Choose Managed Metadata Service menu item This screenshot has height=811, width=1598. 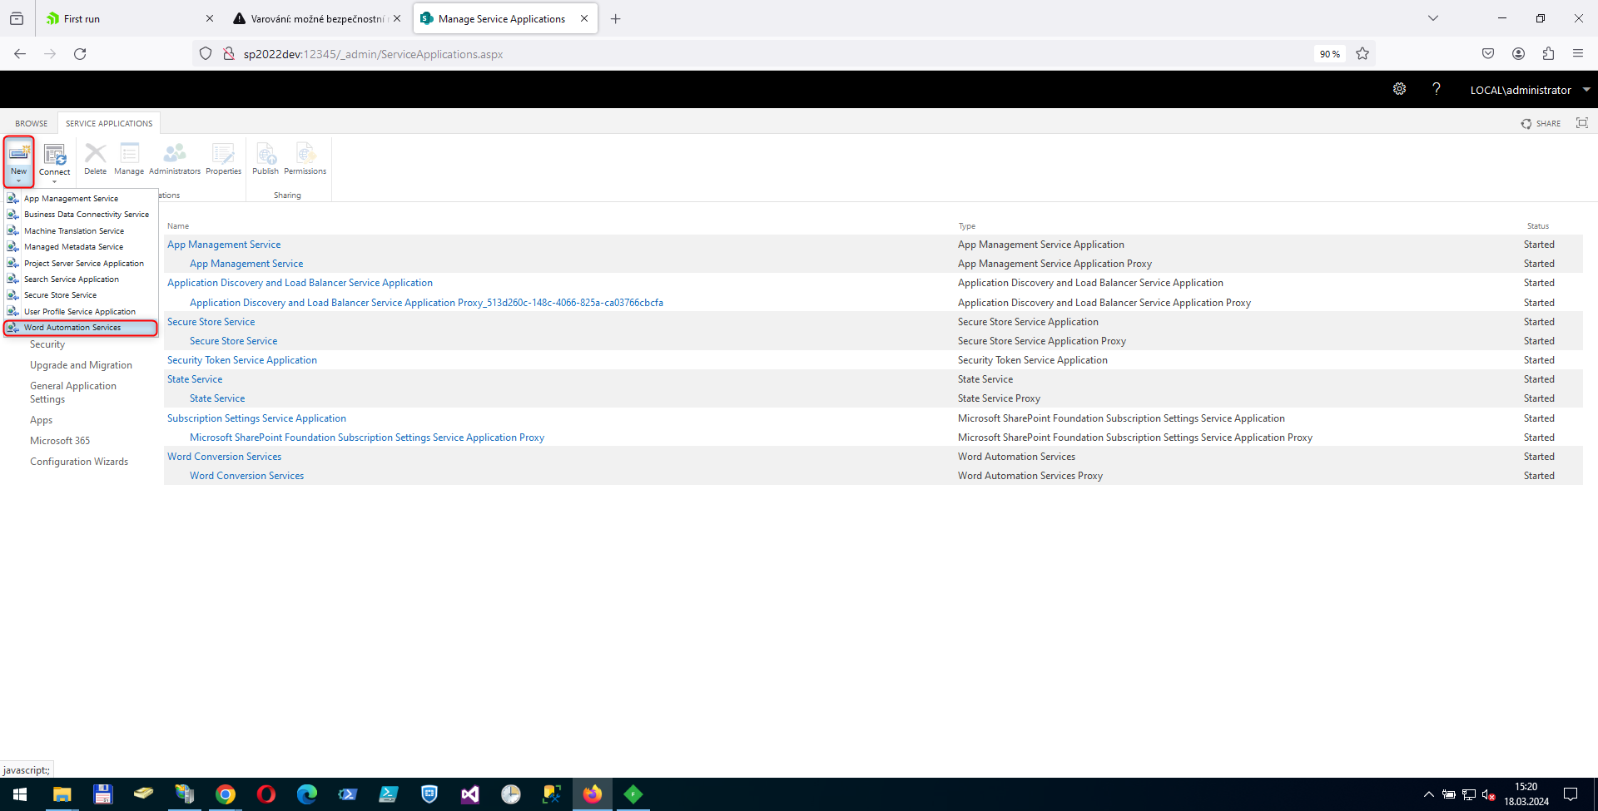[81, 247]
